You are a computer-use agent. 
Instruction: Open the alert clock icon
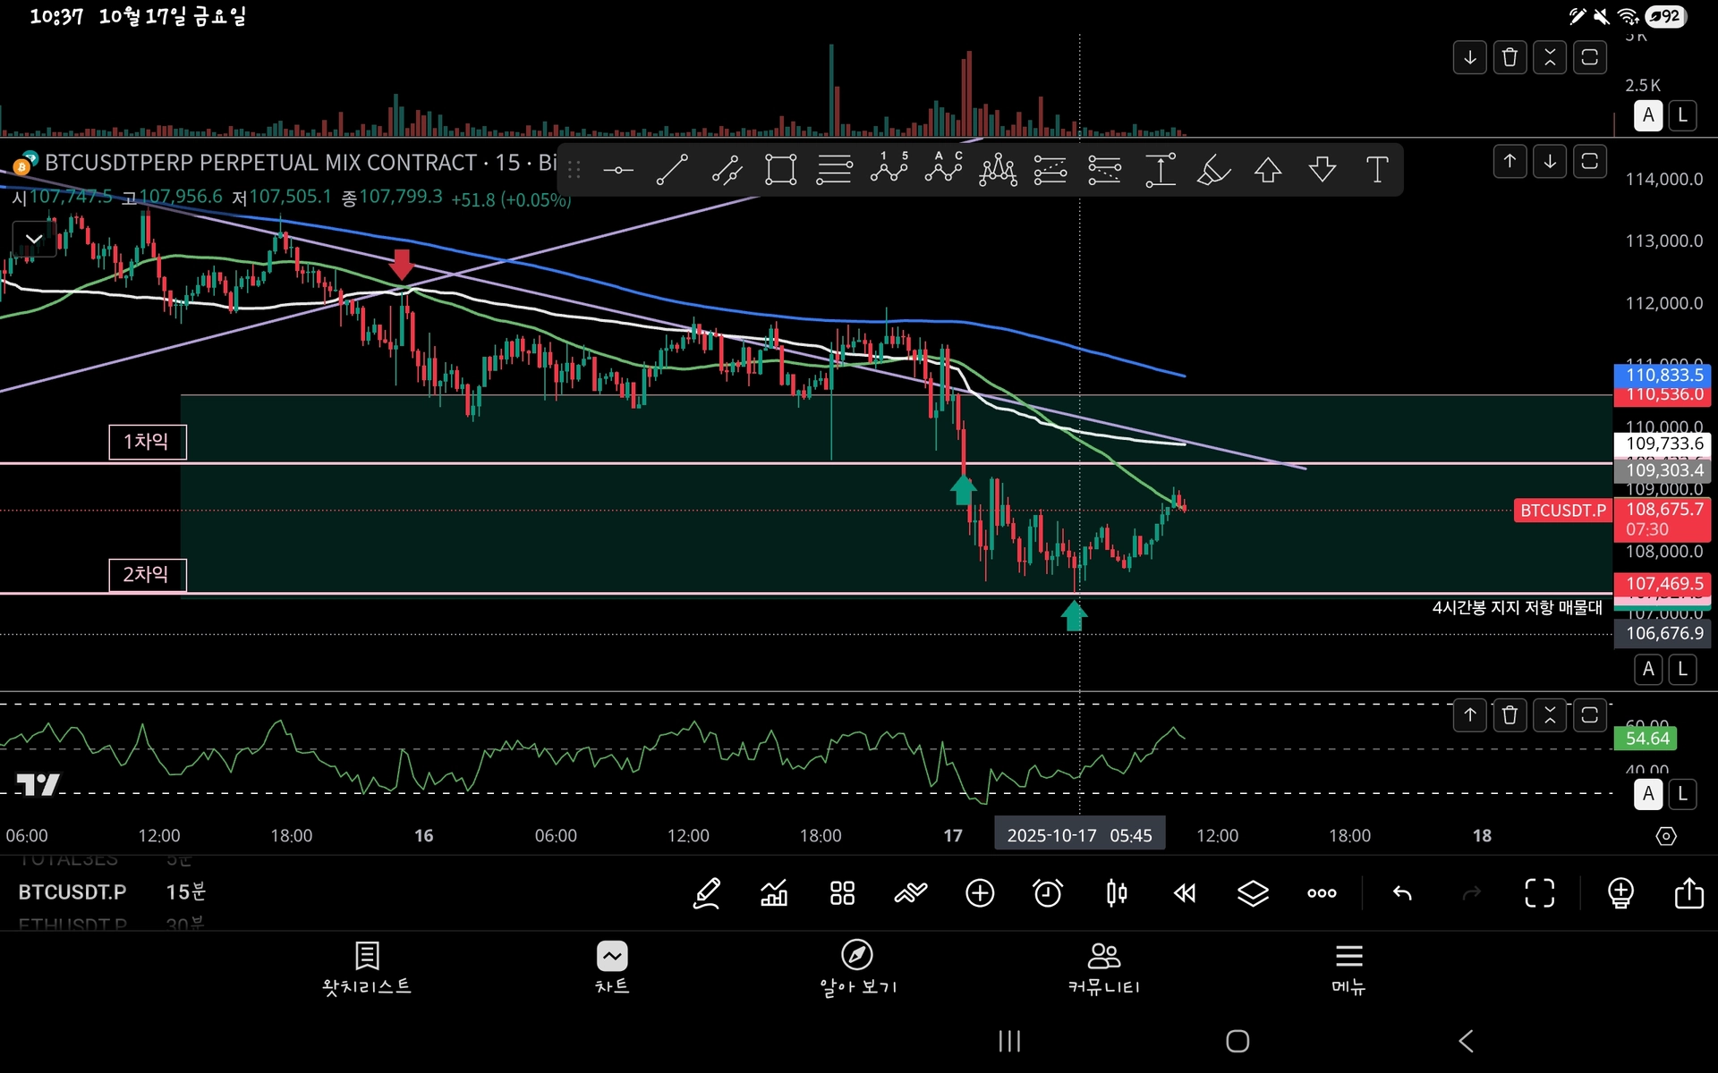click(1048, 892)
